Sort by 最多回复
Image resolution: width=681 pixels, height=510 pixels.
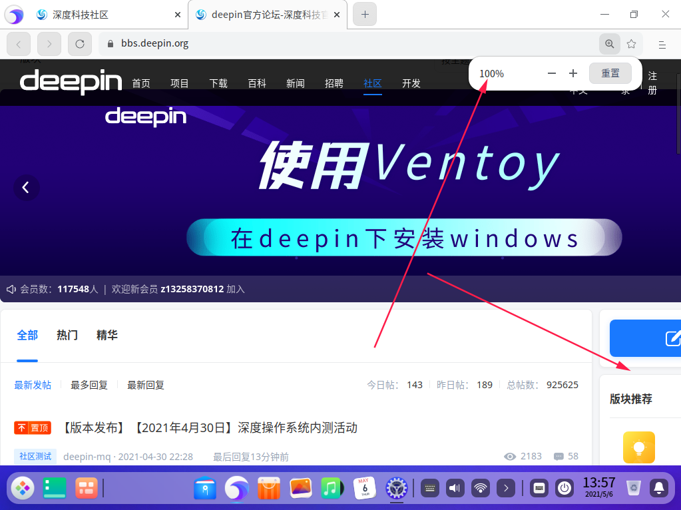click(89, 385)
